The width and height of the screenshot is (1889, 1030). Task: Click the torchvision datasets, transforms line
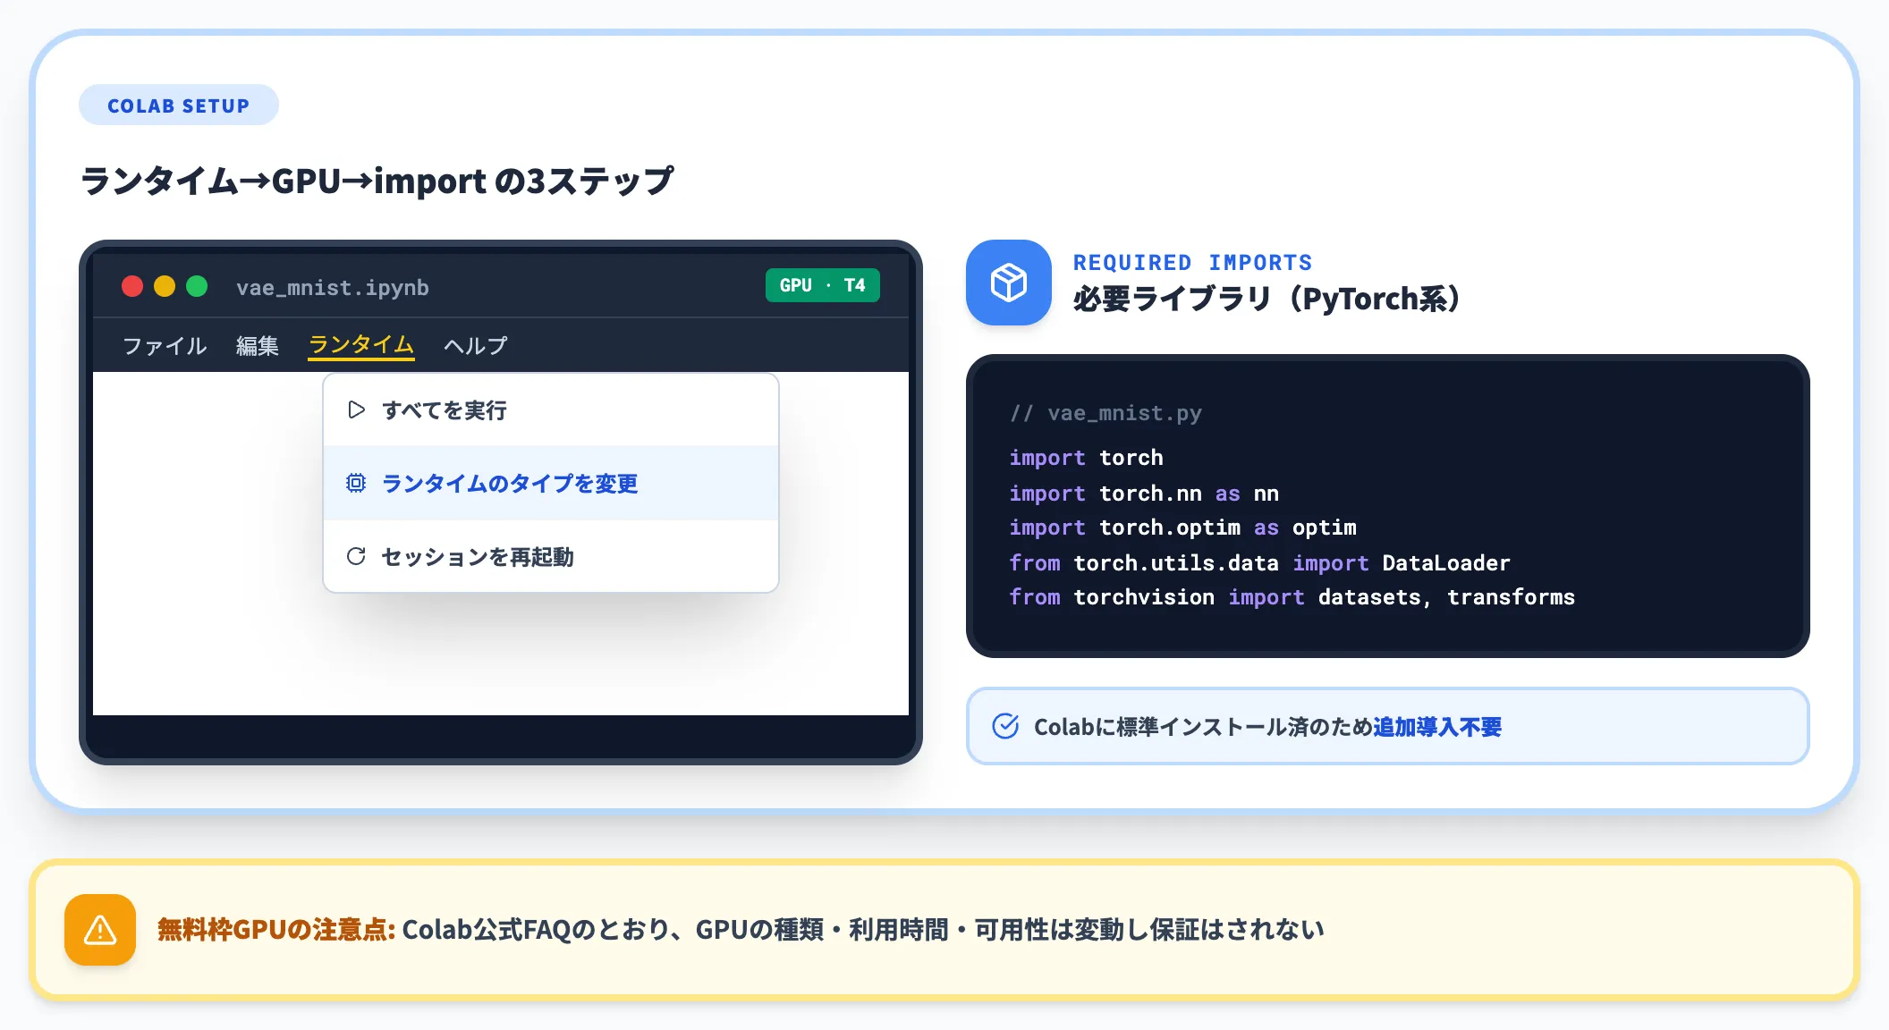1292,597
